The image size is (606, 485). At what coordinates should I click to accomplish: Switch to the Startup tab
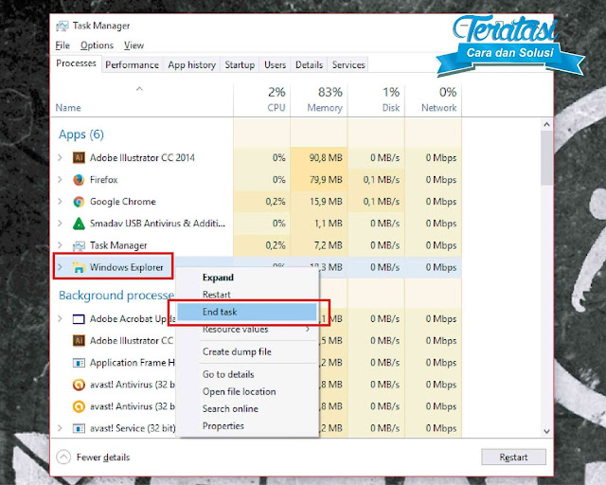[x=240, y=65]
